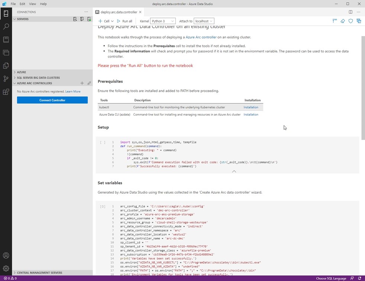Click the connect existing Arc controller icon
Image resolution: width=365 pixels, height=281 pixels.
[89, 83]
